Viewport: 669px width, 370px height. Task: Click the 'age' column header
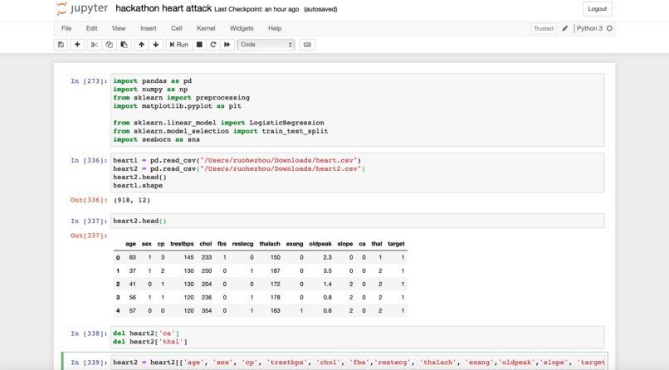pos(130,244)
